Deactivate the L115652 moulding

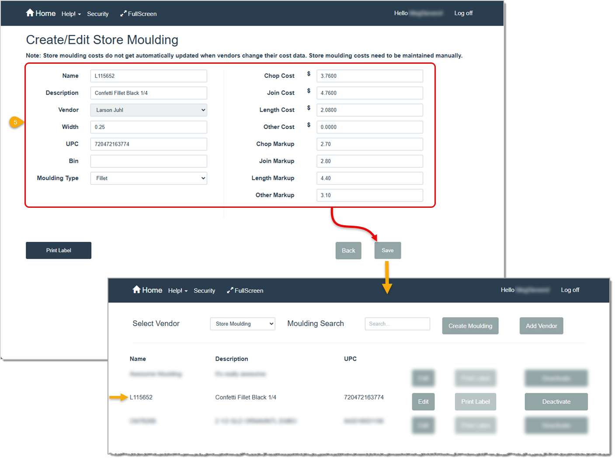pyautogui.click(x=556, y=401)
